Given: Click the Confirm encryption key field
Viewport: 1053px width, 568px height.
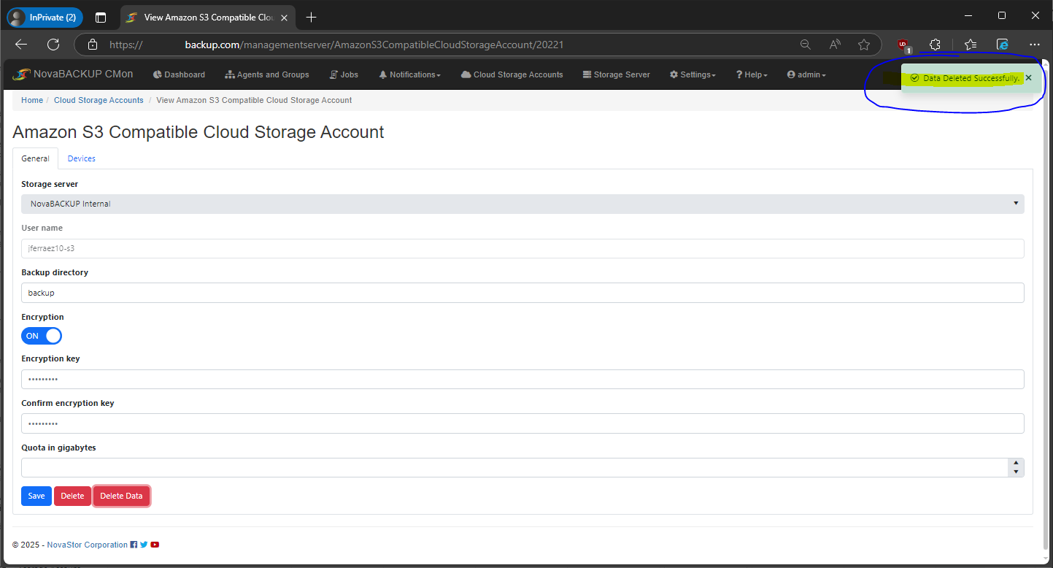Looking at the screenshot, I should pos(522,423).
